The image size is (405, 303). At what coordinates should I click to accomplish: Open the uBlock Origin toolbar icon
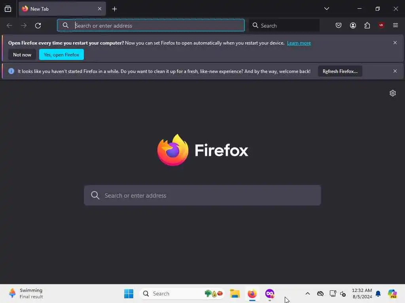coord(381,25)
